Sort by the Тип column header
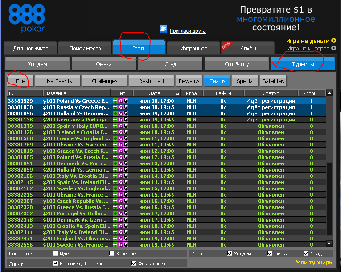 pos(122,93)
